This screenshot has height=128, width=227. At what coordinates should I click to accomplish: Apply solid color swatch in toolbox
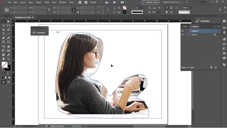click(2, 78)
